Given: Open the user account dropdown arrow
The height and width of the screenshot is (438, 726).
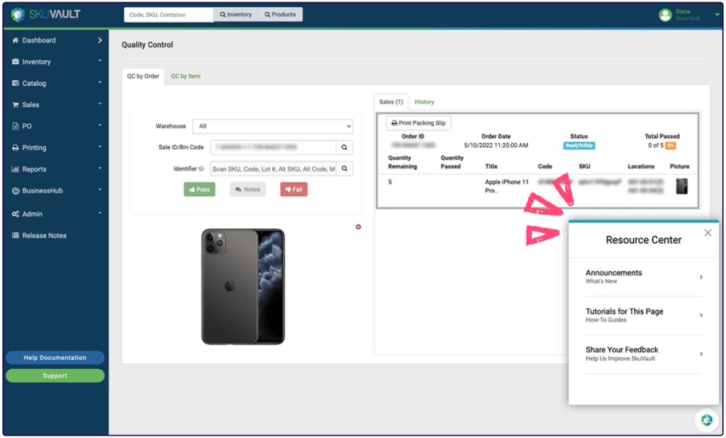Looking at the screenshot, I should coord(717,15).
